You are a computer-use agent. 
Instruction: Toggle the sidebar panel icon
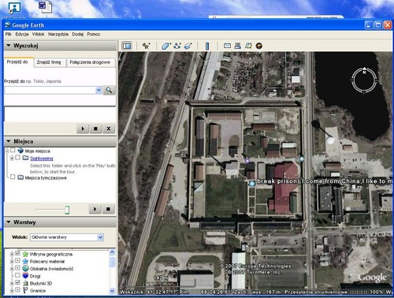(127, 46)
